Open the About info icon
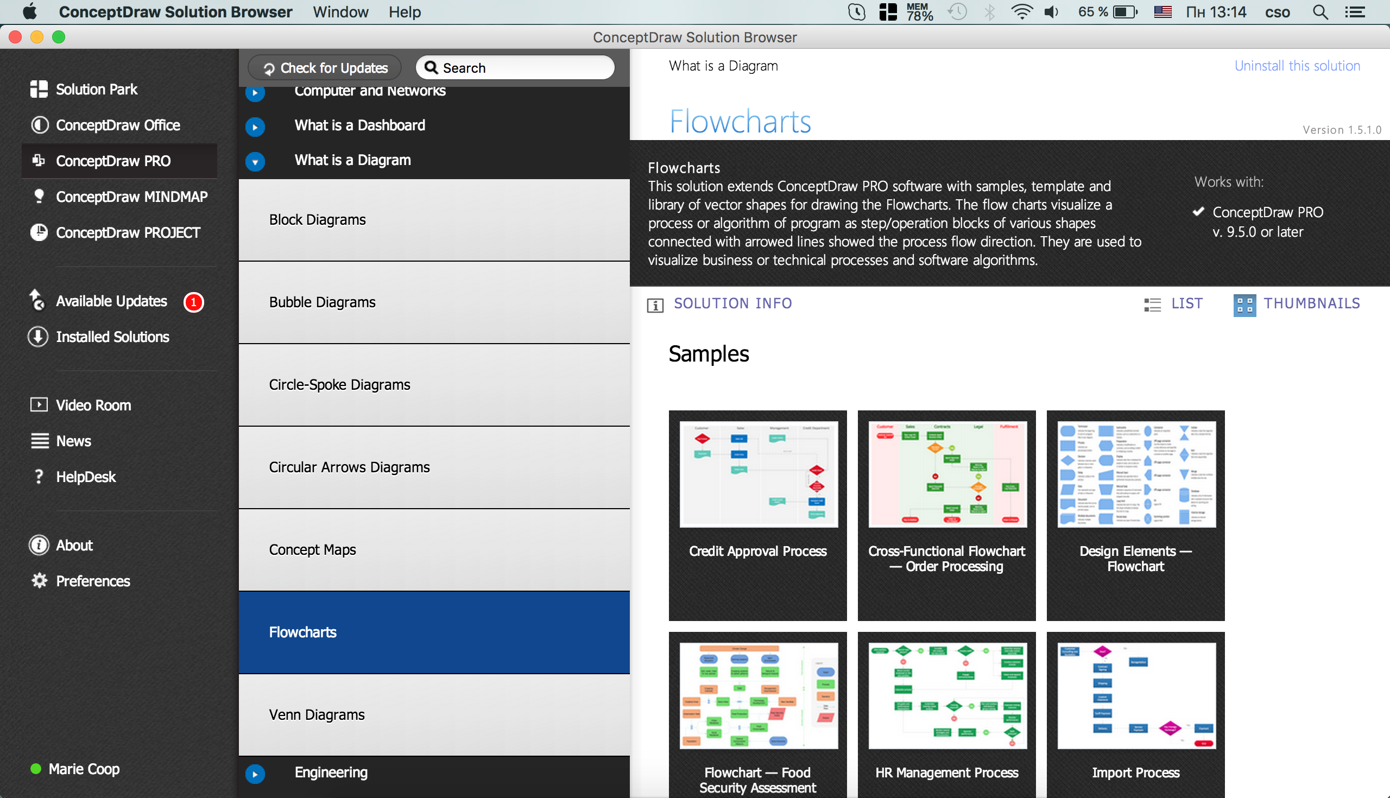The width and height of the screenshot is (1390, 798). pos(39,545)
